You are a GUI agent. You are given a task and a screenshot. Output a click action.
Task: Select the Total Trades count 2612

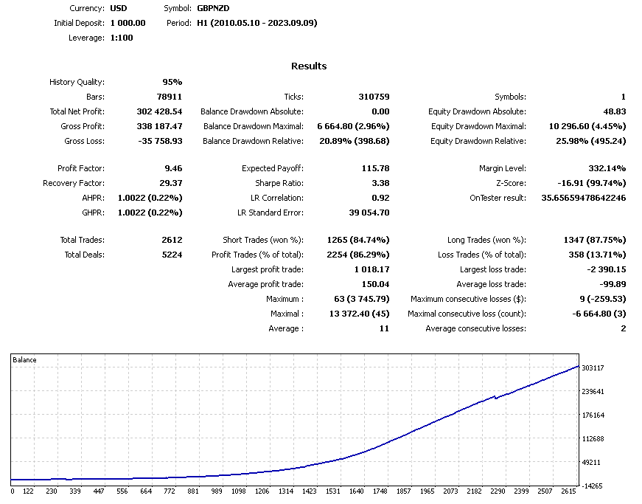pos(172,240)
